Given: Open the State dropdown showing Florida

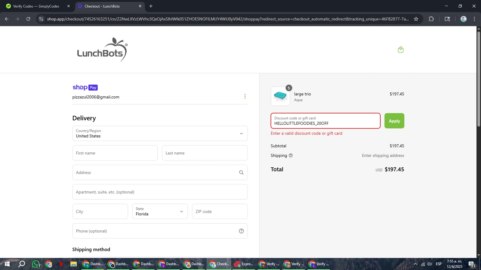Looking at the screenshot, I should [160, 211].
